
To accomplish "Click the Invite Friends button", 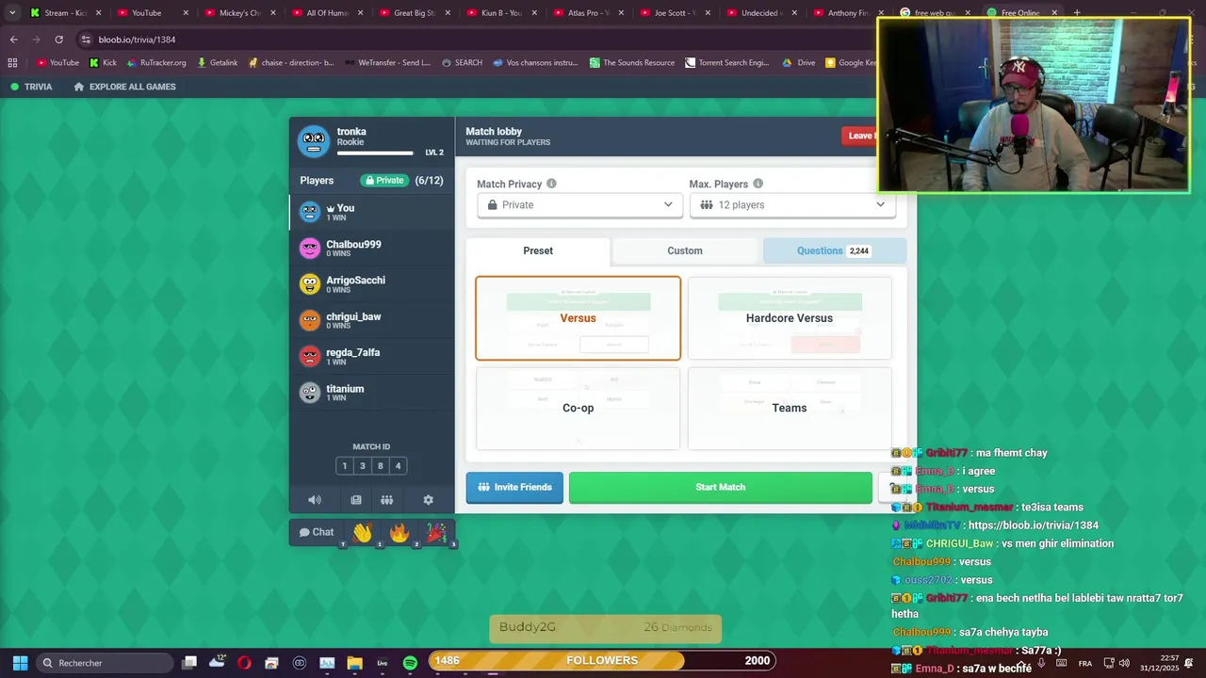I will tap(514, 488).
